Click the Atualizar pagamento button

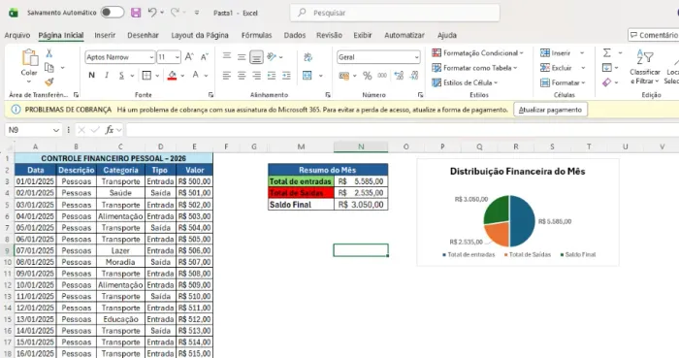[x=550, y=110]
